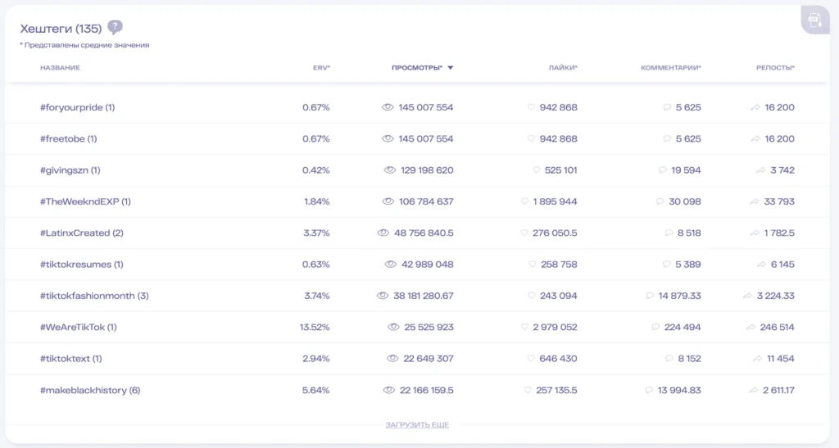The image size is (839, 448).
Task: Sort the table by the ЛАЙКИ column
Action: [x=563, y=68]
